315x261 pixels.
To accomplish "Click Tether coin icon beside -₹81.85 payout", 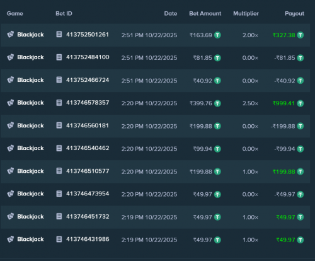I will (301, 58).
